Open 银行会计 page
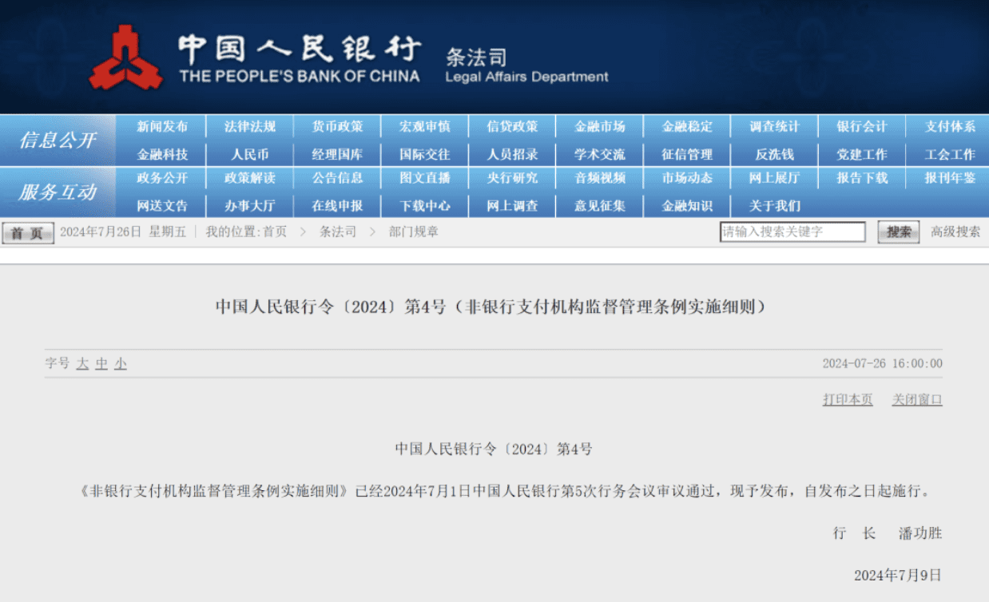Viewport: 989px width, 602px height. coord(862,127)
